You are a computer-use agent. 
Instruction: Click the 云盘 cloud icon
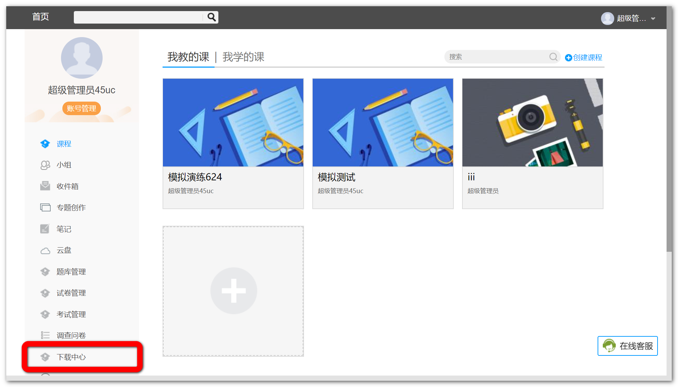(x=45, y=250)
